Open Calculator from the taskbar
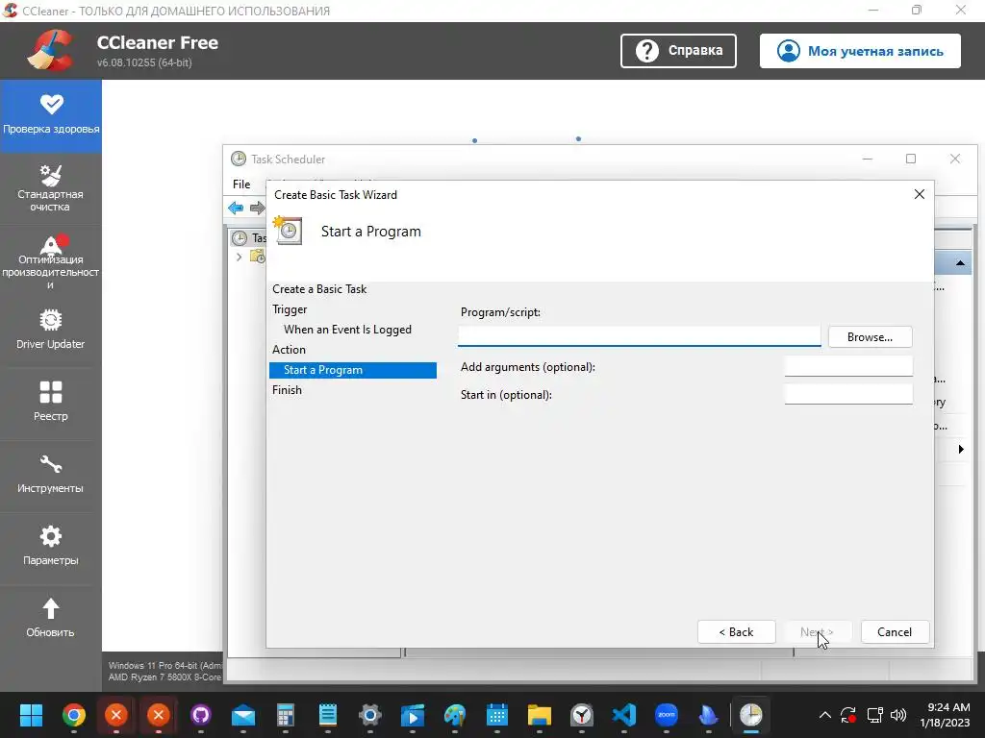Image resolution: width=985 pixels, height=738 pixels. pyautogui.click(x=285, y=715)
